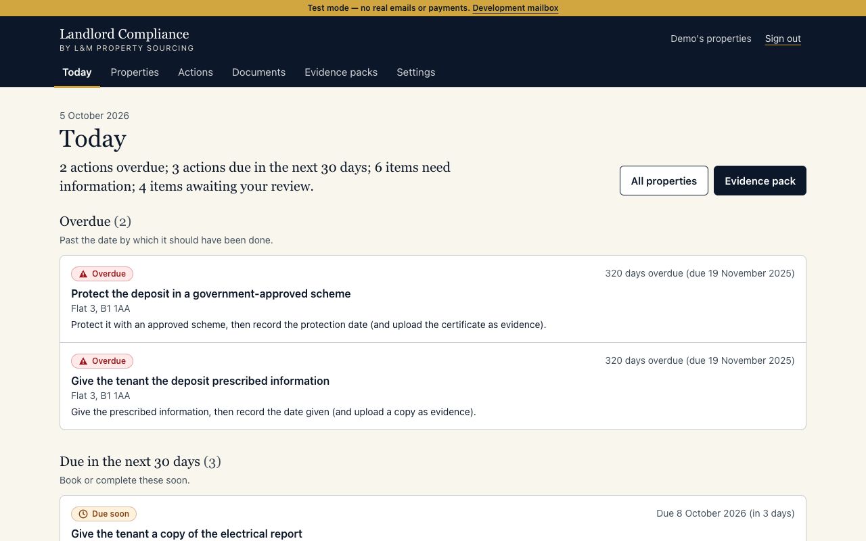The width and height of the screenshot is (866, 541).
Task: Click the '2 actions overdue' summary sentence
Action: tap(255, 177)
